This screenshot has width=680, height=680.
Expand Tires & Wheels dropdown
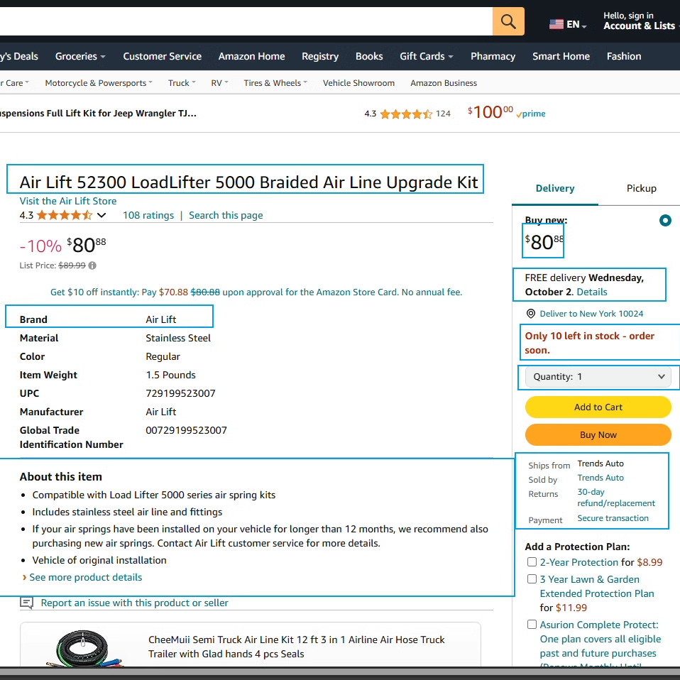[x=275, y=83]
